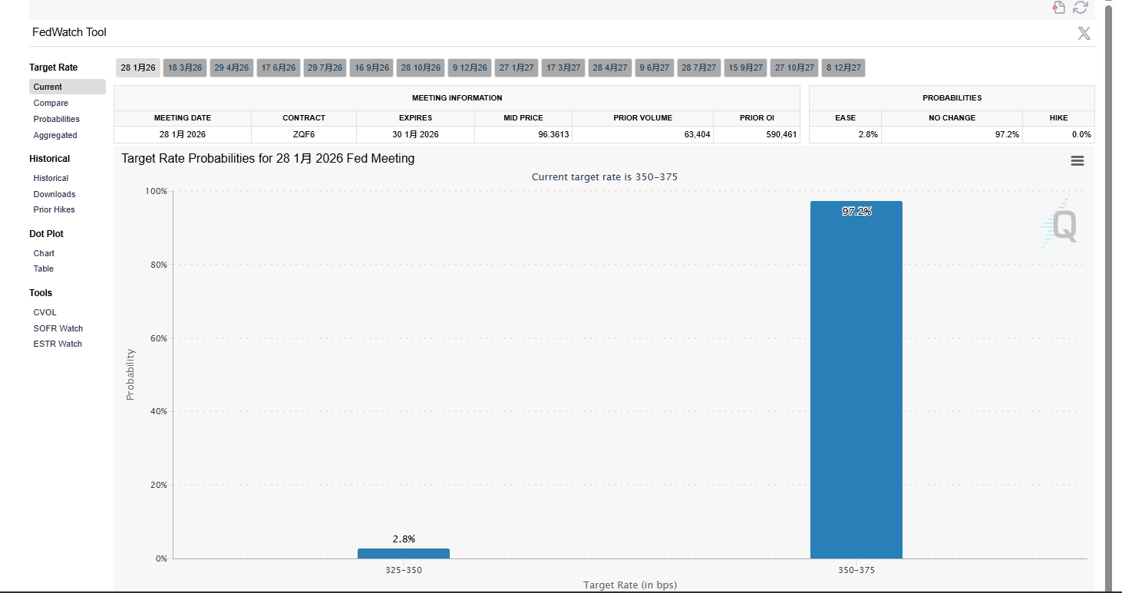The height and width of the screenshot is (593, 1122).
Task: Open Downloads under Historical section
Action: click(x=54, y=194)
